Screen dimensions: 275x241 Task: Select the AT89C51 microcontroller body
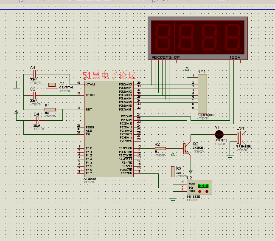click(109, 129)
